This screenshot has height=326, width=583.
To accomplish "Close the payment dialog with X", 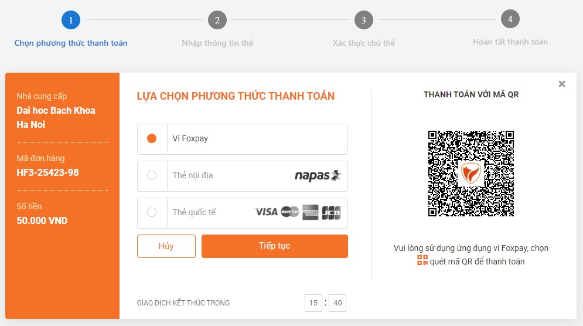I will [562, 84].
